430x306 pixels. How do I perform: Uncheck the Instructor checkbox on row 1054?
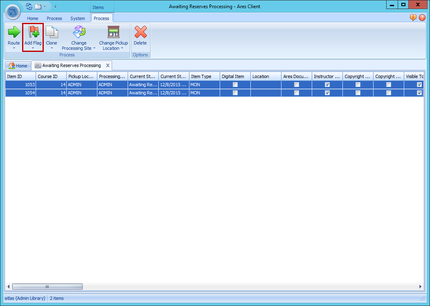[327, 93]
